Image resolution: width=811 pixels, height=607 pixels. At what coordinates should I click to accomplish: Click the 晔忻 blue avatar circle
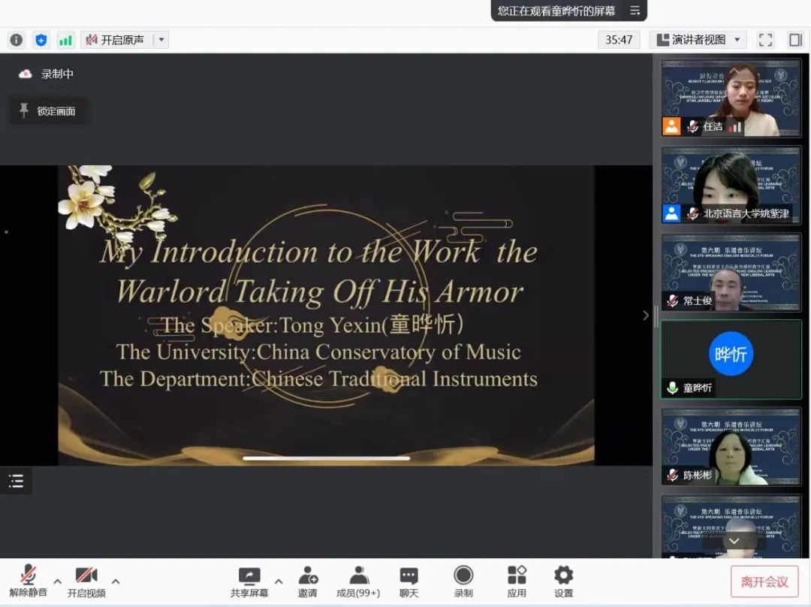point(731,353)
